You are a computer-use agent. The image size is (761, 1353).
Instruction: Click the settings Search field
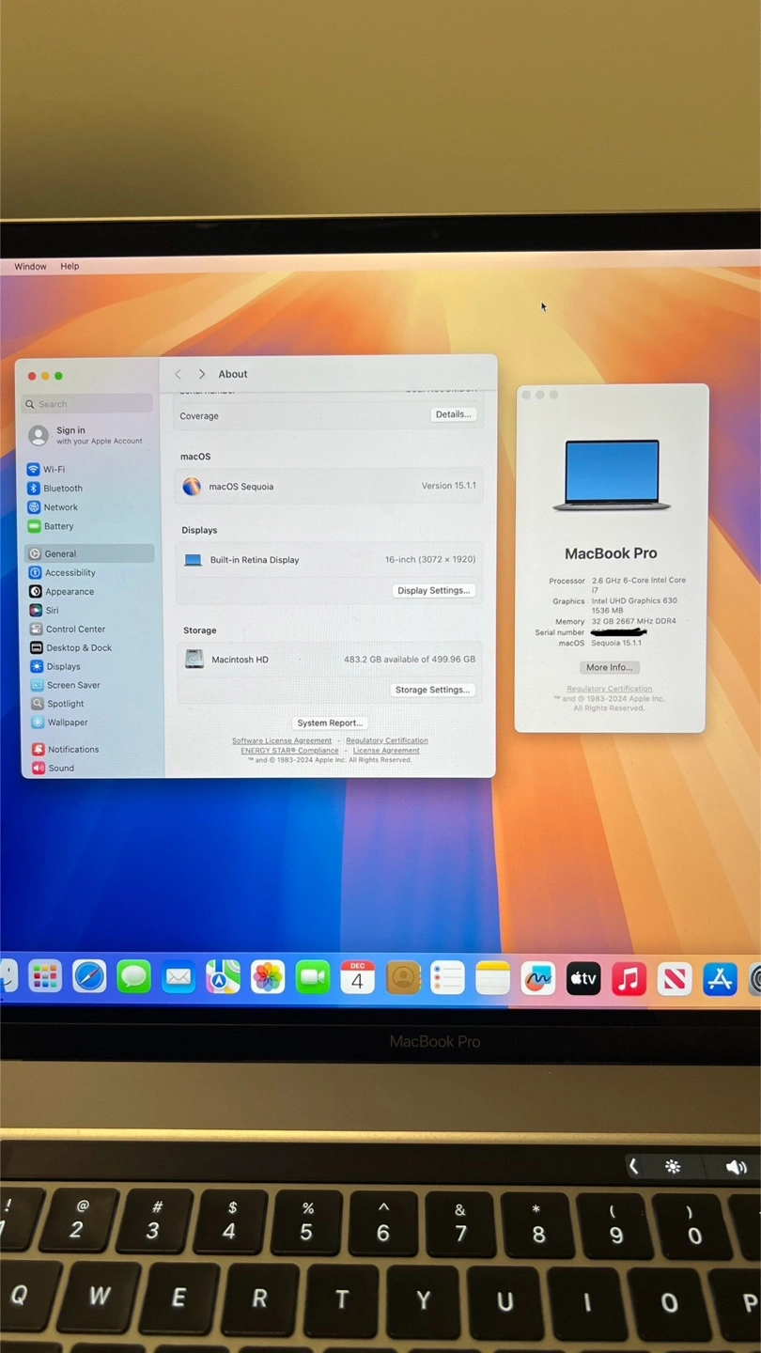tap(89, 404)
